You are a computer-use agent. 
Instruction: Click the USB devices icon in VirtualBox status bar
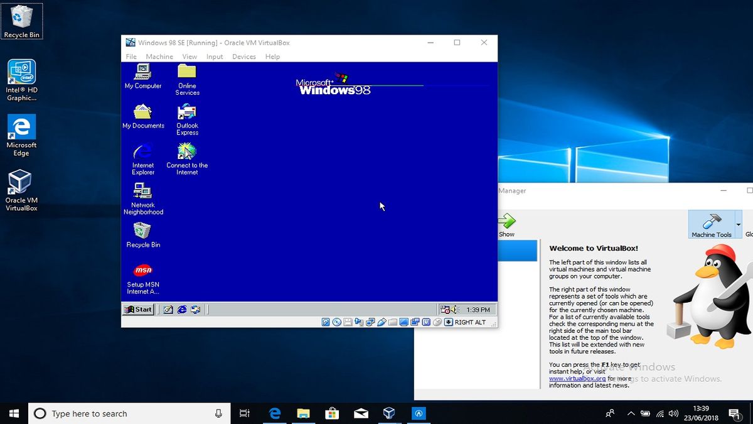380,322
